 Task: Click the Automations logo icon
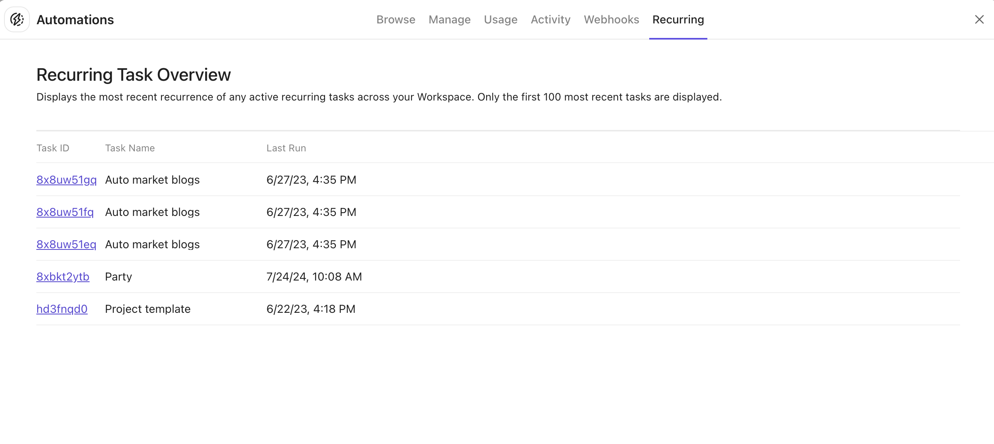(x=17, y=19)
